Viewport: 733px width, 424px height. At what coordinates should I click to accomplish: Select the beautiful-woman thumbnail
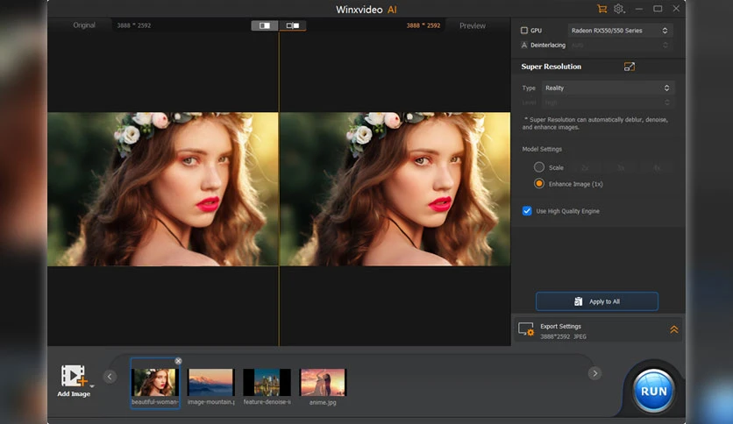coord(154,383)
